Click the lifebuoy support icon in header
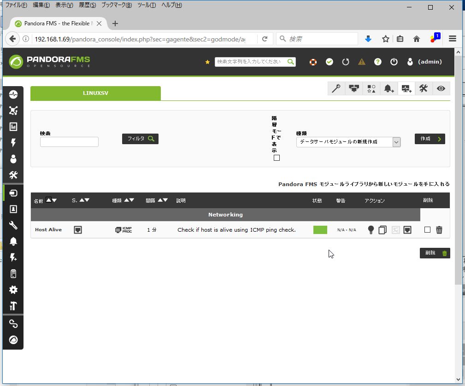This screenshot has width=465, height=386. pos(313,62)
